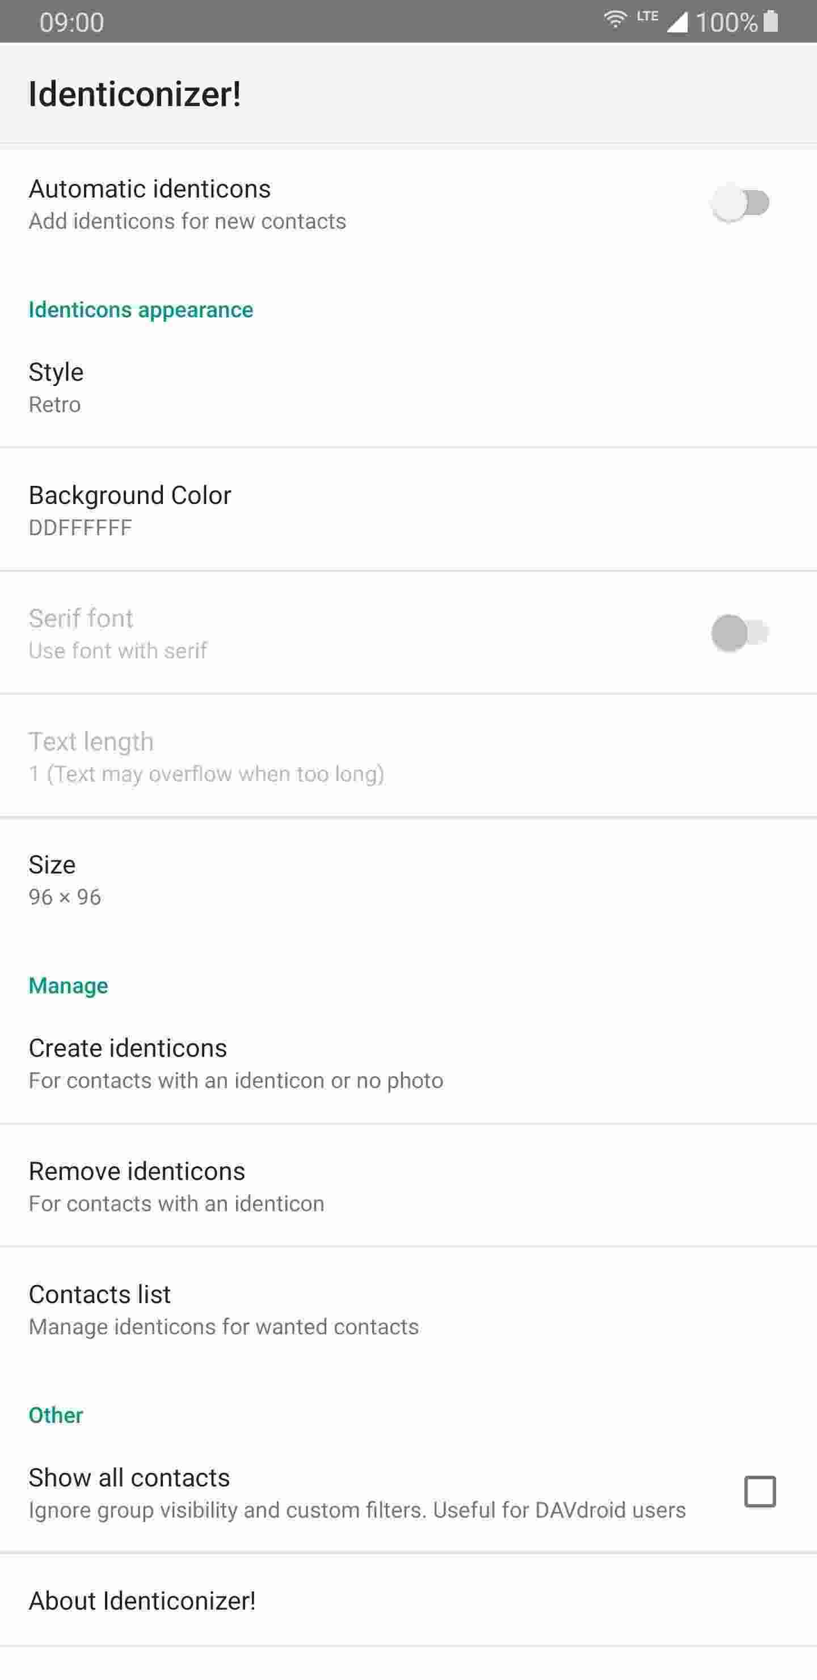The width and height of the screenshot is (817, 1680).
Task: Tap the Wi-Fi status icon
Action: point(614,20)
